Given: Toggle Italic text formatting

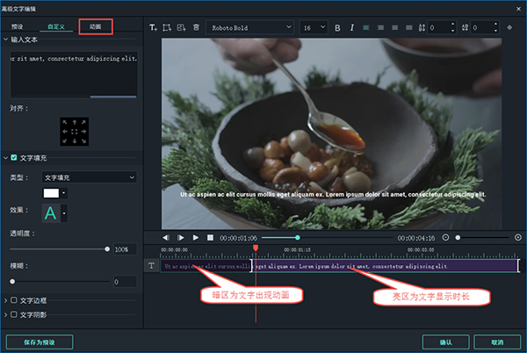Looking at the screenshot, I should tap(351, 27).
